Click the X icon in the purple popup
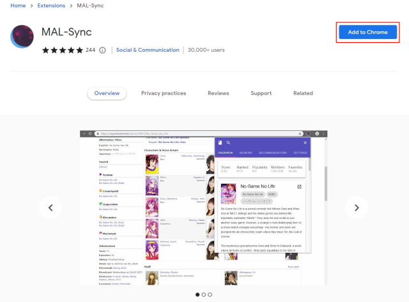 click(x=305, y=142)
